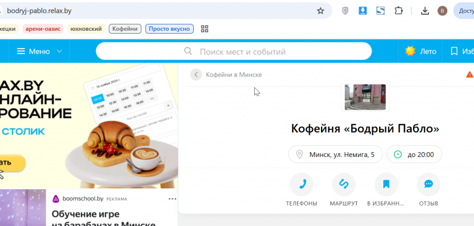This screenshot has width=474, height=226.
Task: Click the ТЕЛЕФОНЫ phone icon
Action: 301,184
